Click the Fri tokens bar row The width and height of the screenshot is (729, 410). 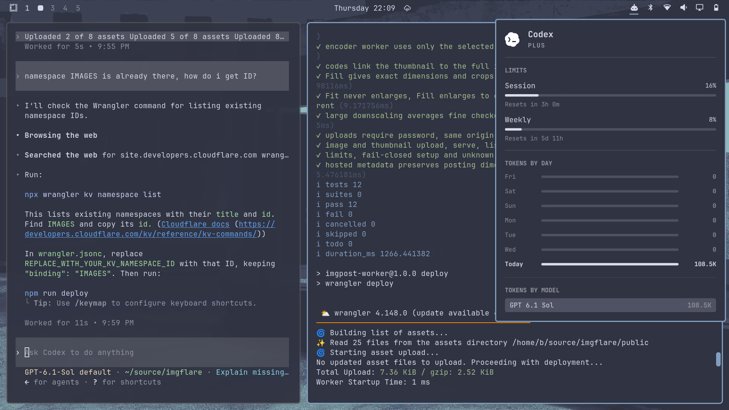(x=611, y=177)
